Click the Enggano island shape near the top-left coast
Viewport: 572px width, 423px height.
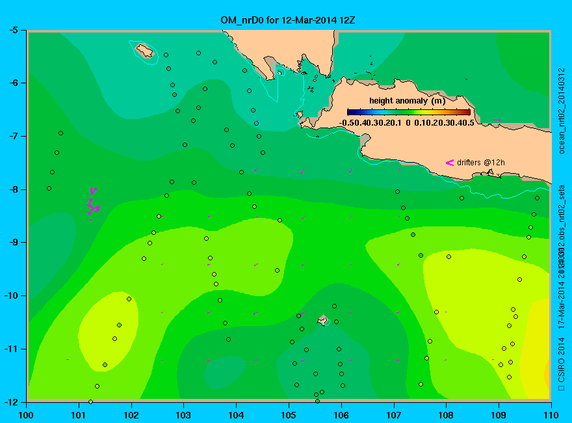click(x=145, y=51)
